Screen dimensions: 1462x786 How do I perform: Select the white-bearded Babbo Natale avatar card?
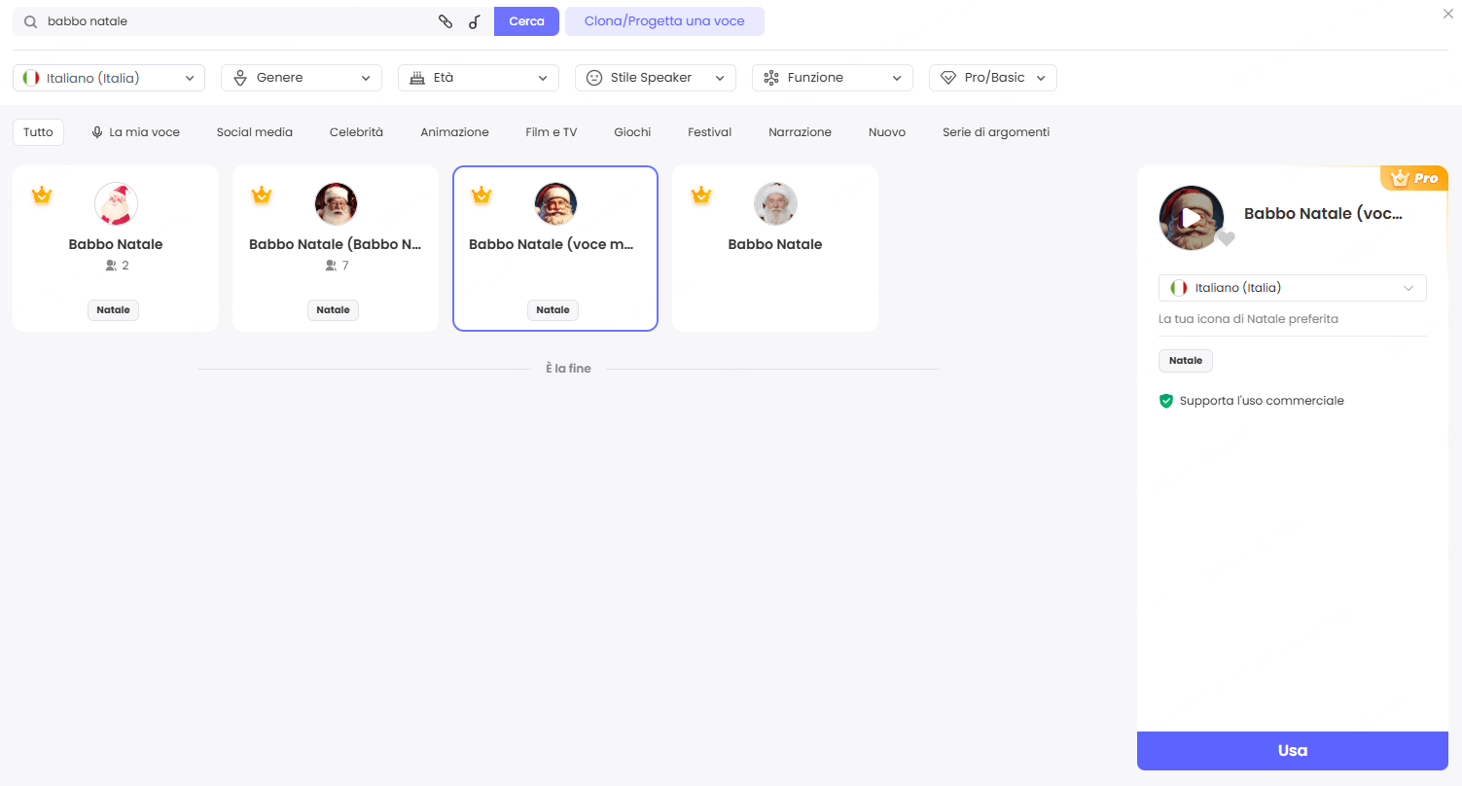coord(774,248)
